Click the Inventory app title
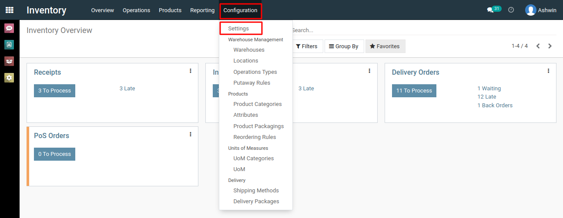 [47, 10]
